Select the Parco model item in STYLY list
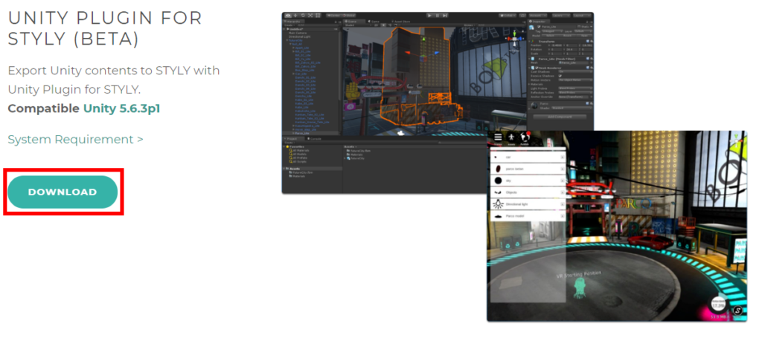762x338 pixels. point(528,215)
